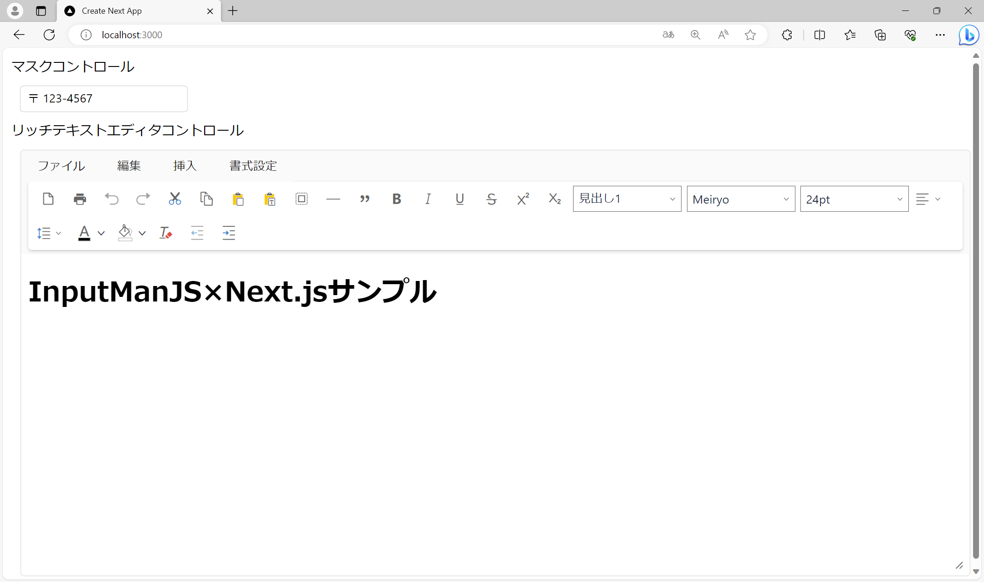
Task: Click the Paste as text icon
Action: tap(270, 199)
